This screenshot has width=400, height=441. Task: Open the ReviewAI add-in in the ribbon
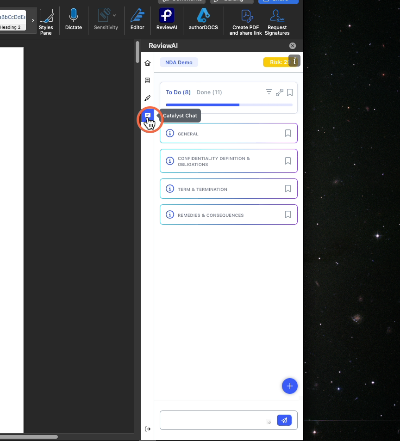pos(167,19)
